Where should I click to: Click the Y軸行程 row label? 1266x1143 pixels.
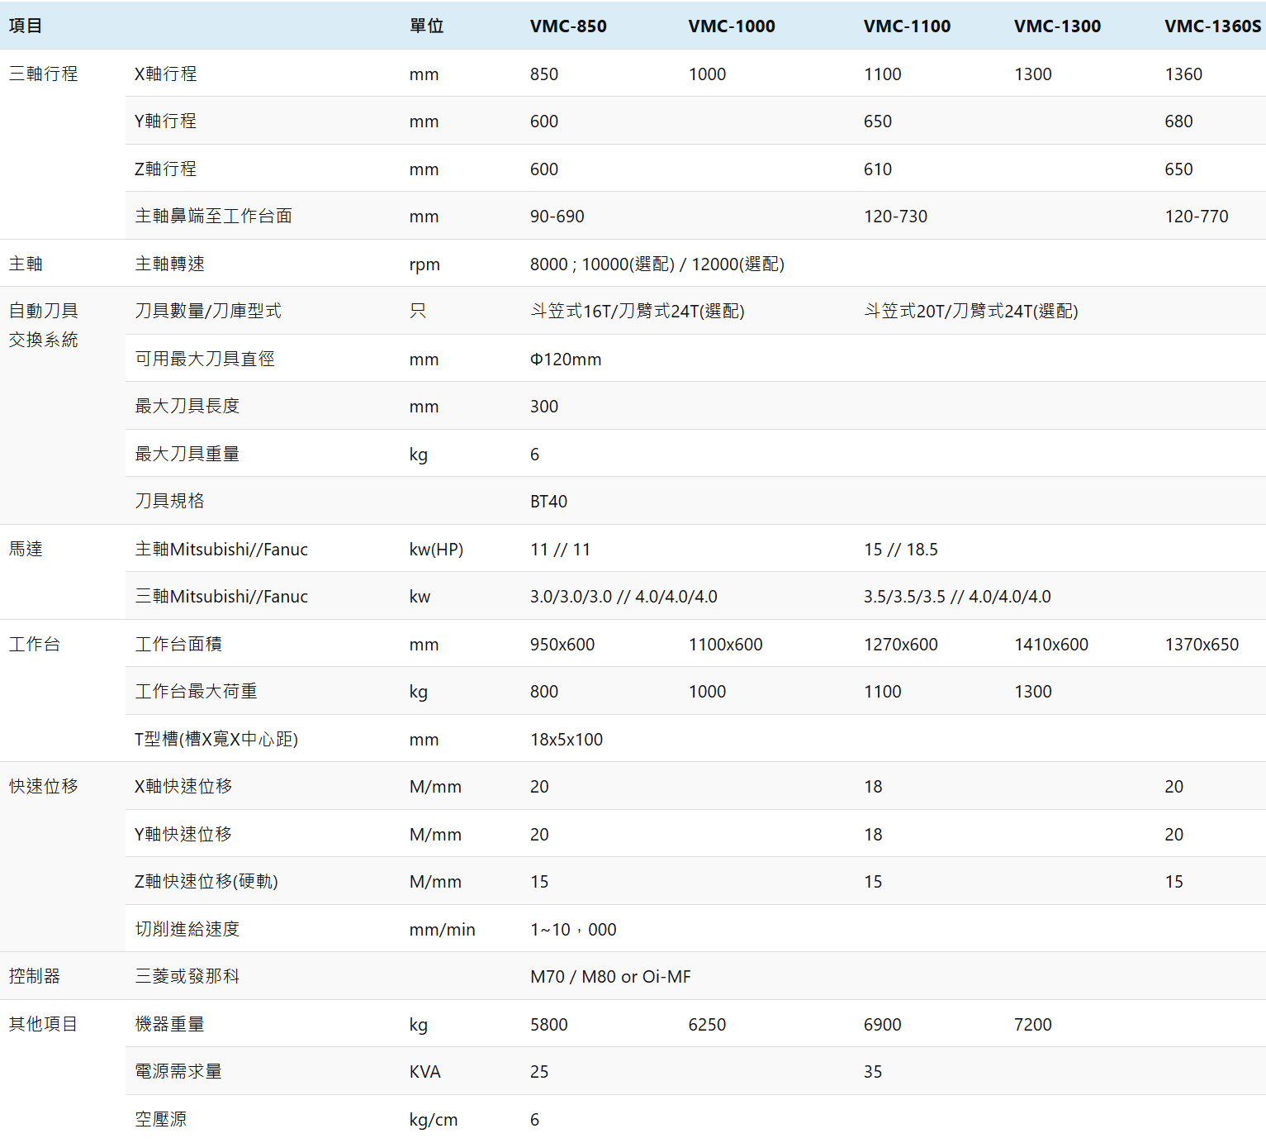tap(166, 121)
